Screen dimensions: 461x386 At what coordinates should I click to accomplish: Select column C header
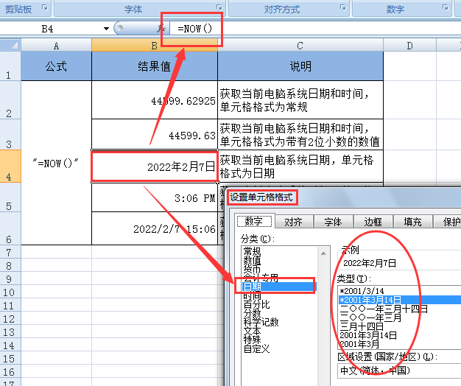[300, 46]
